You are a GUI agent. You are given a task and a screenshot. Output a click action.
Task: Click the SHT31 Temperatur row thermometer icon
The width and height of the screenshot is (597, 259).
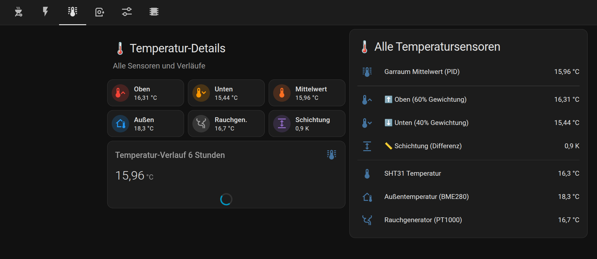(x=367, y=174)
